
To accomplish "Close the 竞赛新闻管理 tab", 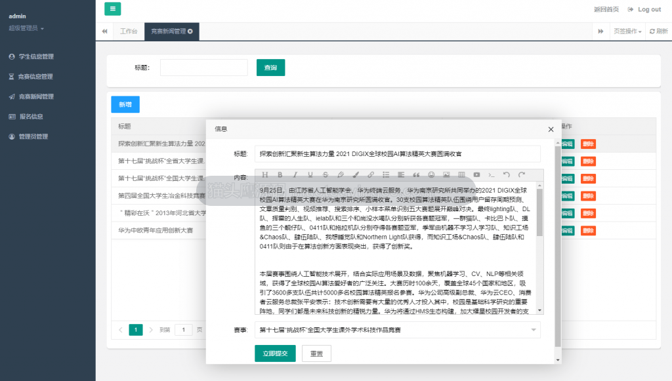I will click(x=190, y=31).
